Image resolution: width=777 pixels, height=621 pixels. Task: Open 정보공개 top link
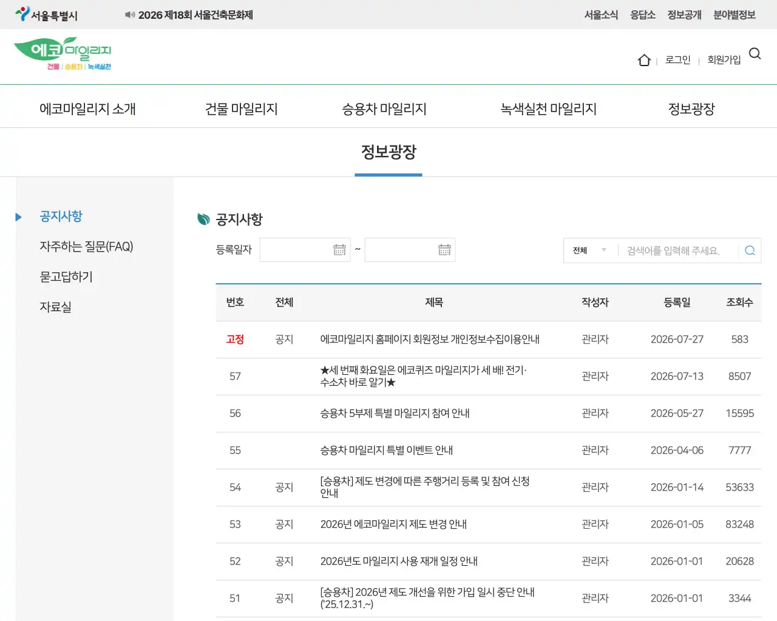(x=684, y=15)
